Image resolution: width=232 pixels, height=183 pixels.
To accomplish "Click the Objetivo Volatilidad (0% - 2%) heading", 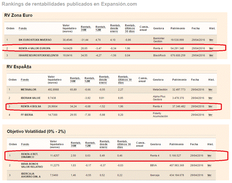I will pyautogui.click(x=36, y=132).
